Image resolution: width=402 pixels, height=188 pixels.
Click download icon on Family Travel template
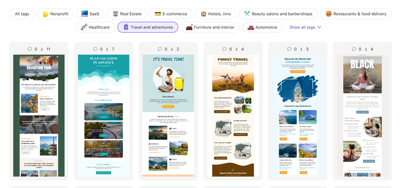(x=237, y=49)
